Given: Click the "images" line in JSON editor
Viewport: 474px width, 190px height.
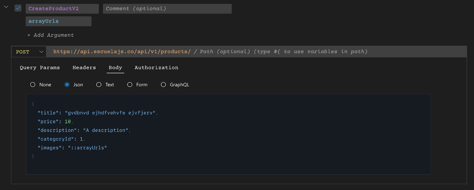Looking at the screenshot, I should click(x=72, y=148).
